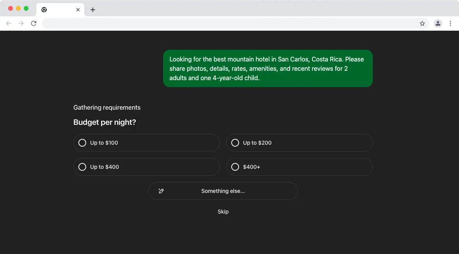Open the three-dot browser menu
Screen dimensions: 459x254
click(x=450, y=23)
